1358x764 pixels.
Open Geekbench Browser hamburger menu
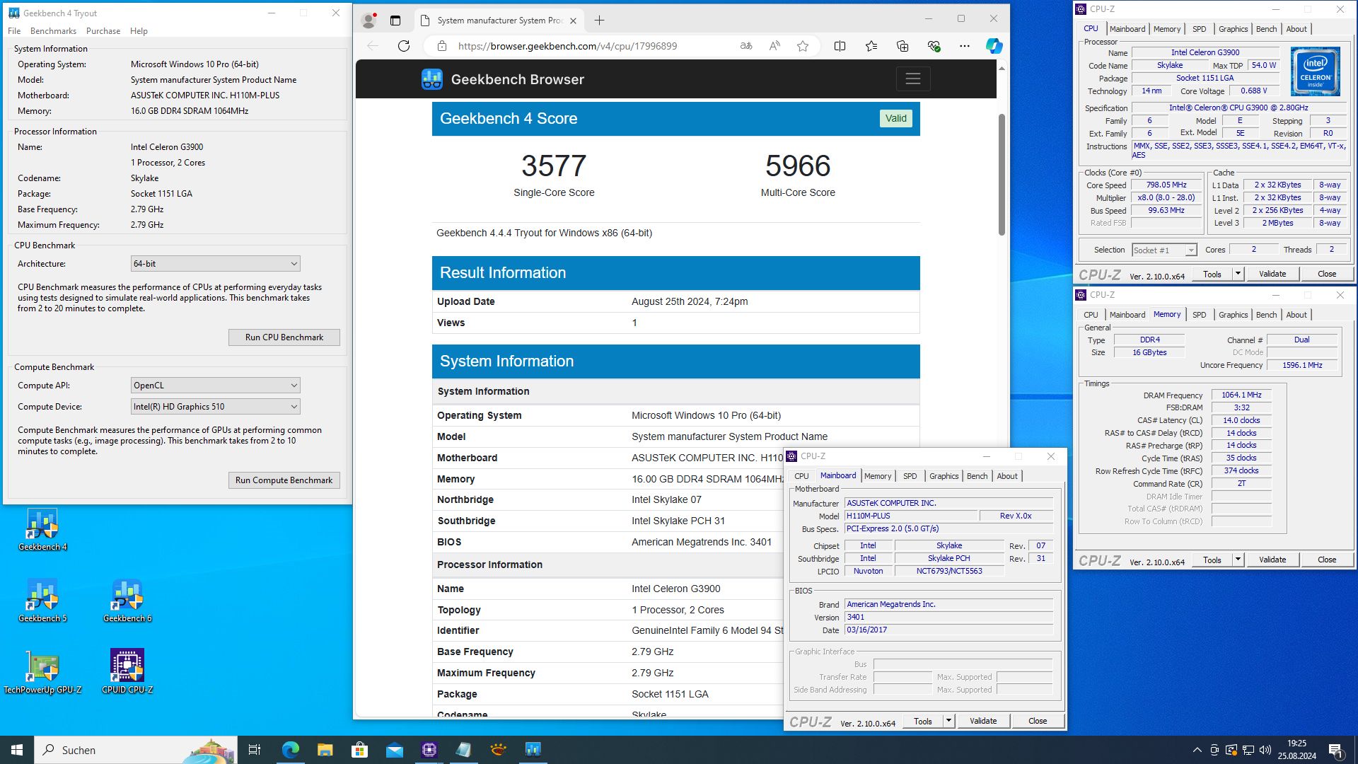[x=913, y=79]
